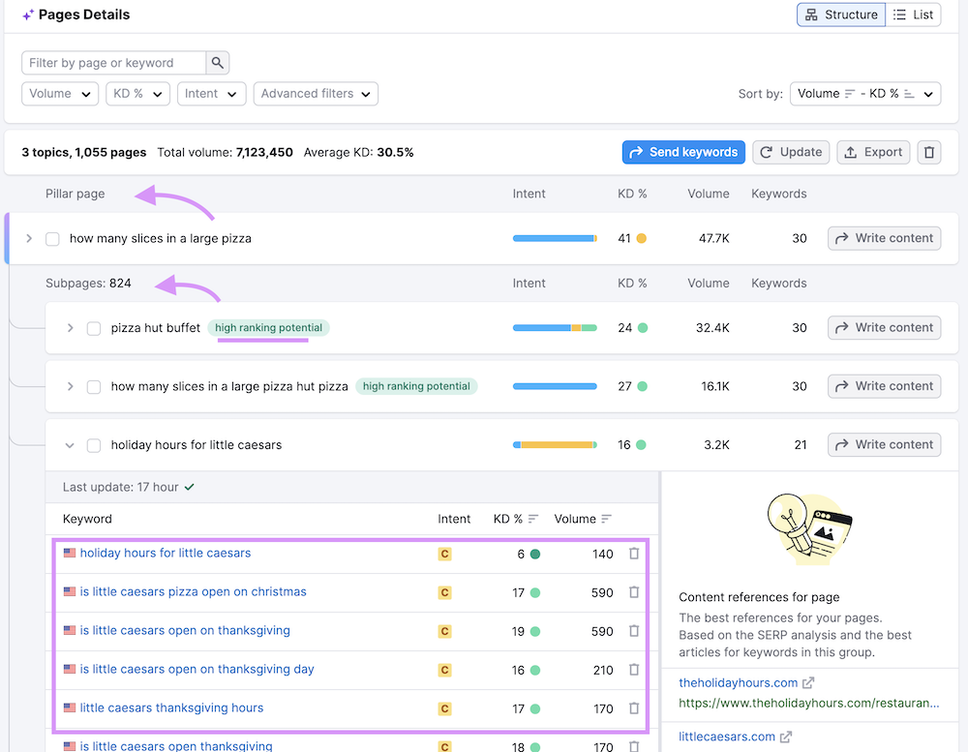Click the search magnifier icon
Viewport: 968px width, 752px height.
coord(218,63)
